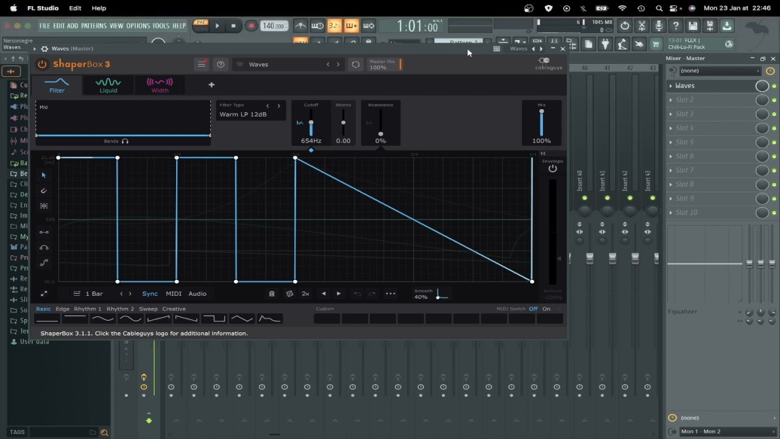This screenshot has height=439, width=780.
Task: Open the Rhythm 1 wave preset category
Action: pyautogui.click(x=88, y=309)
